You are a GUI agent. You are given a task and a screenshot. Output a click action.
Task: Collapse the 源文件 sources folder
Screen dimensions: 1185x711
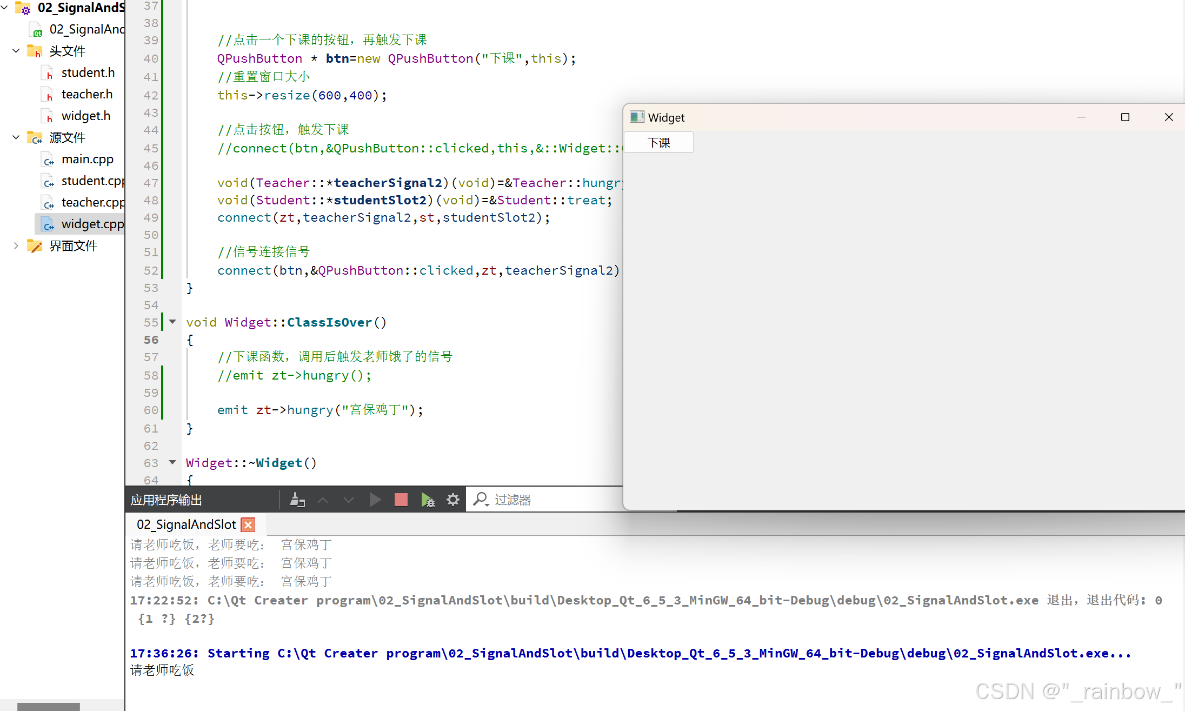[x=16, y=137]
